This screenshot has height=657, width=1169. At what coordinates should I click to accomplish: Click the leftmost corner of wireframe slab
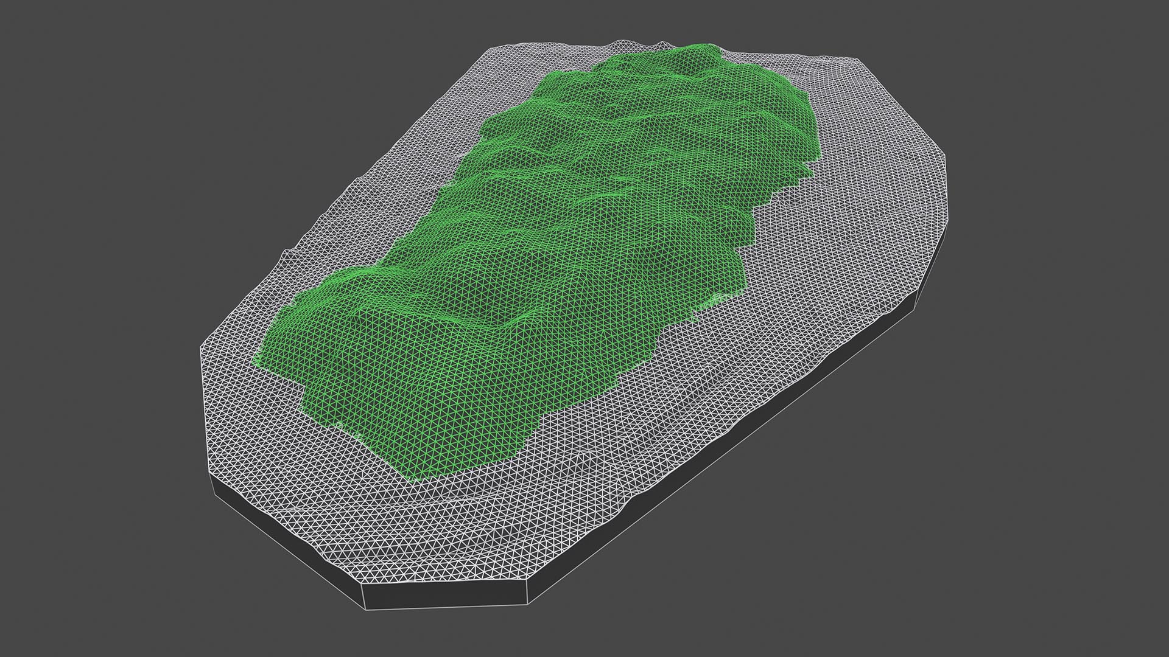tap(202, 348)
